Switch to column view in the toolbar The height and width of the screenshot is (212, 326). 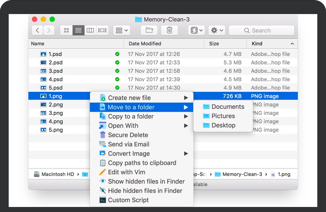click(90, 30)
